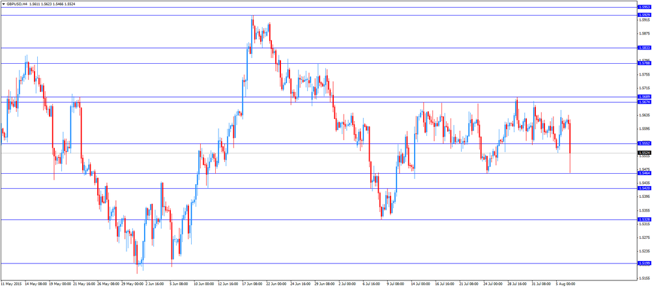Click the 1.5395 price scale value
The image size is (652, 287).
tap(644, 197)
